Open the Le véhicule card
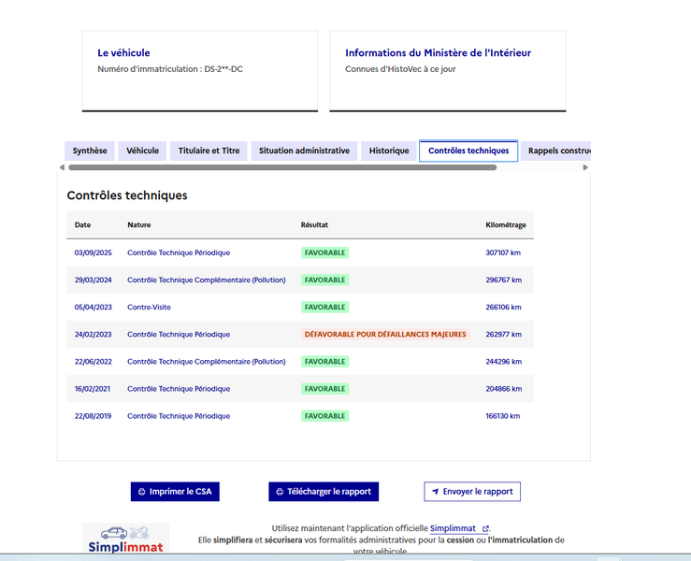 click(199, 70)
